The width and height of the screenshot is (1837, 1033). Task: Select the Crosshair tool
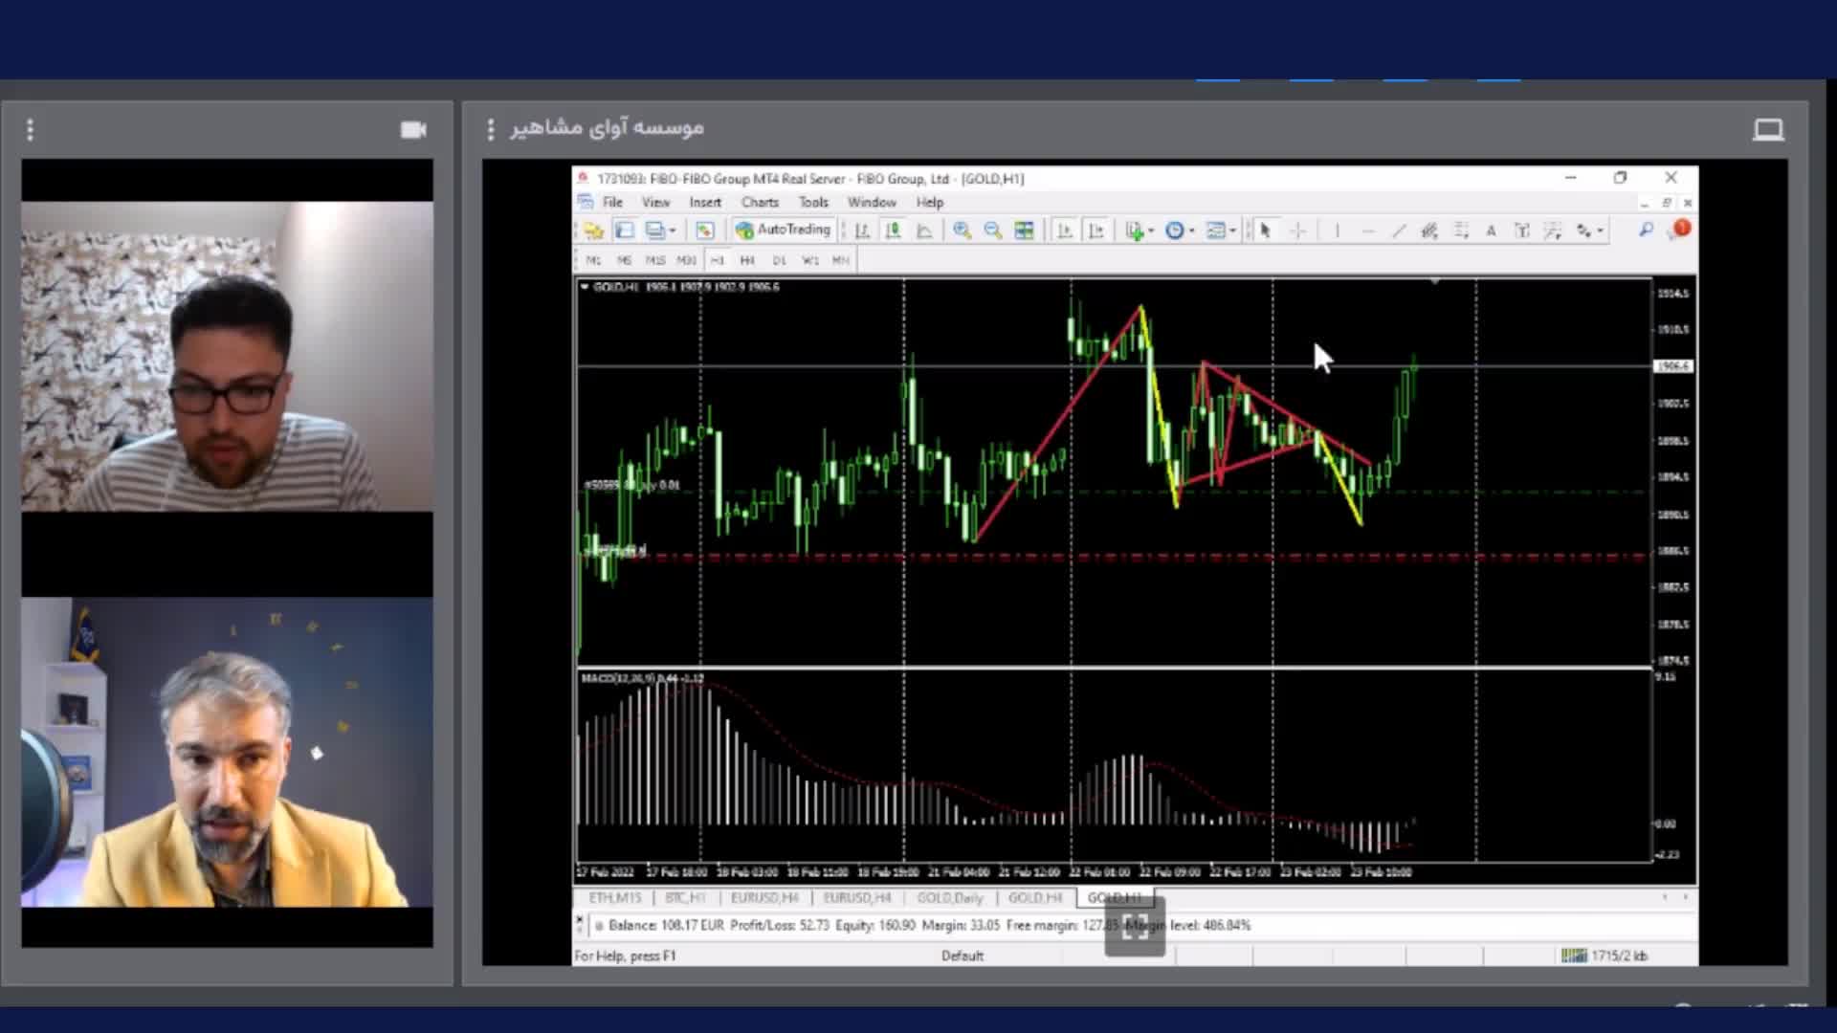[1297, 231]
